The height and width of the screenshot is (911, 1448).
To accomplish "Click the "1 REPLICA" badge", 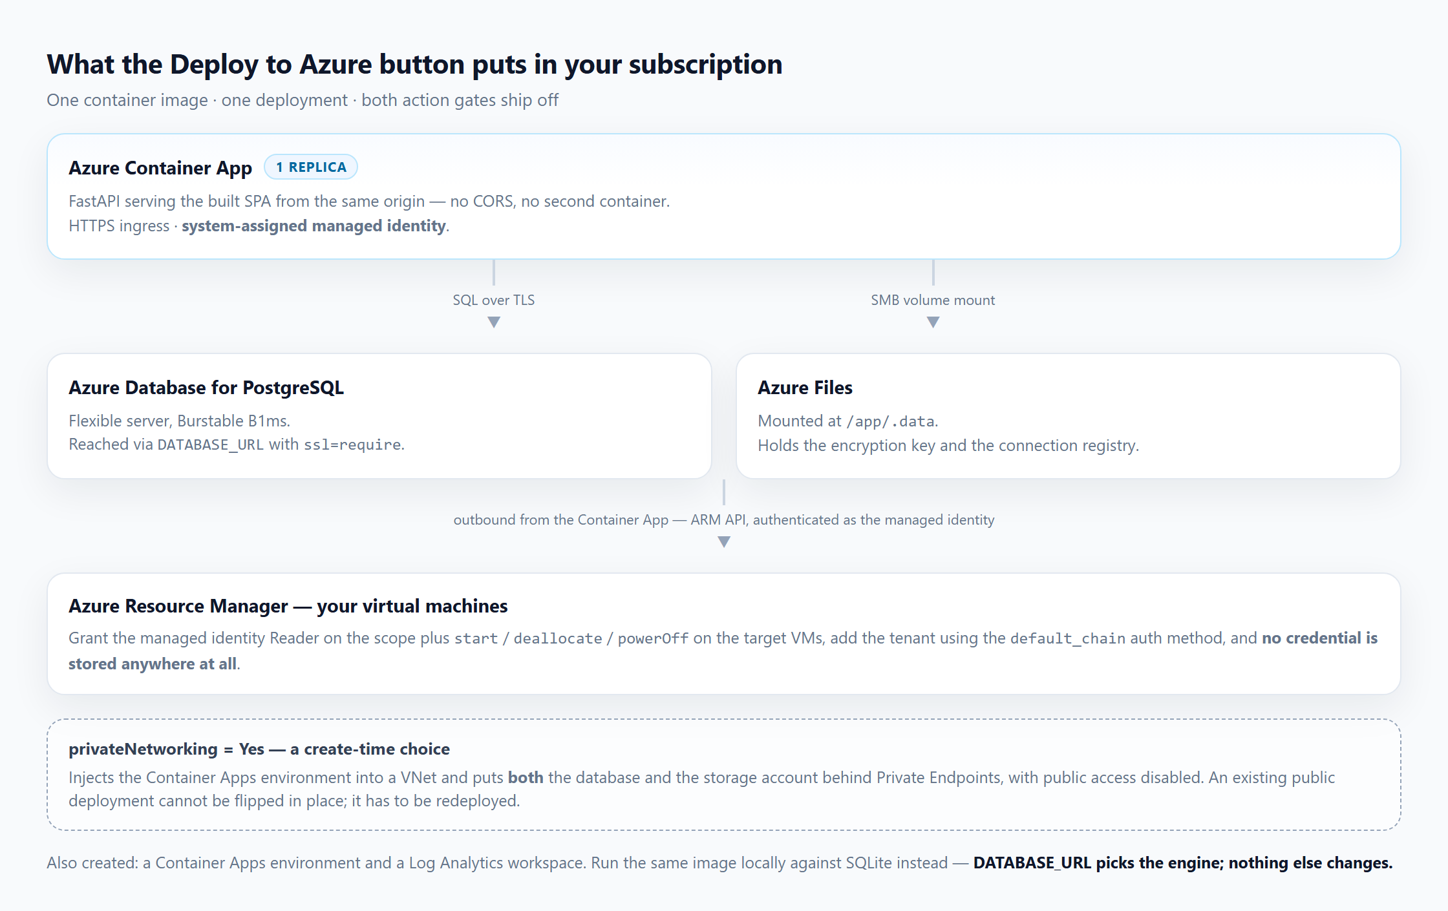I will 311,167.
